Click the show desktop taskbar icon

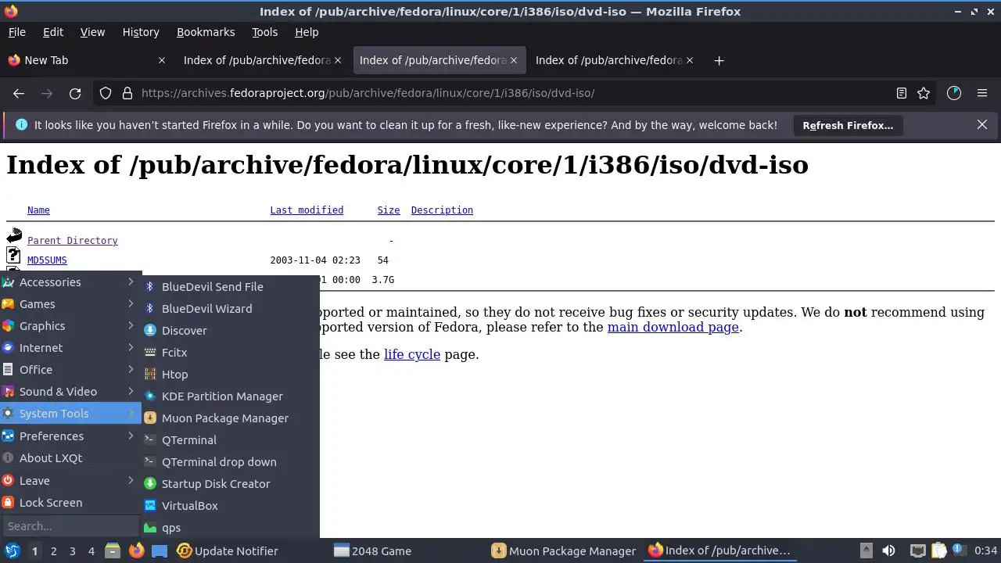160,550
